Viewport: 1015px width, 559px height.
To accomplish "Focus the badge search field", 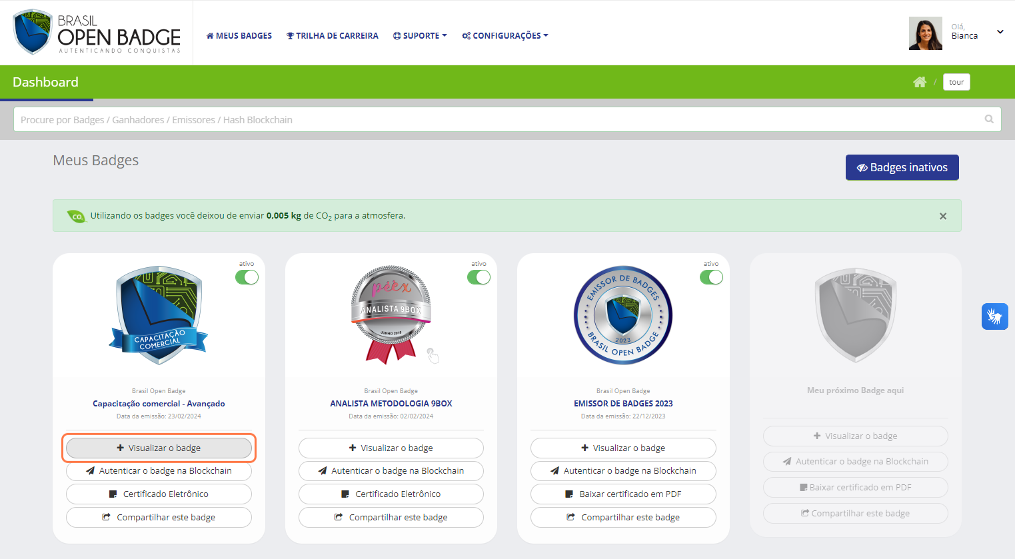I will click(x=507, y=119).
